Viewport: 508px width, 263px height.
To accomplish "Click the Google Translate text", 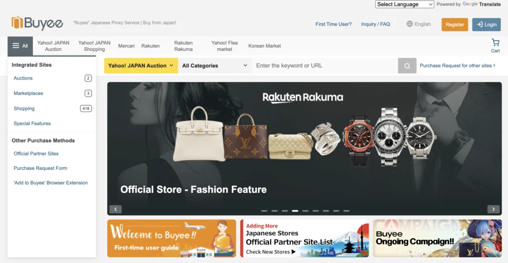I will [x=481, y=4].
